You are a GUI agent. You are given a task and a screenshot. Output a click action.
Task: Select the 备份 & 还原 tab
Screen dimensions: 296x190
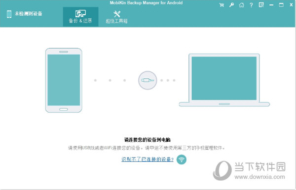coord(80,17)
